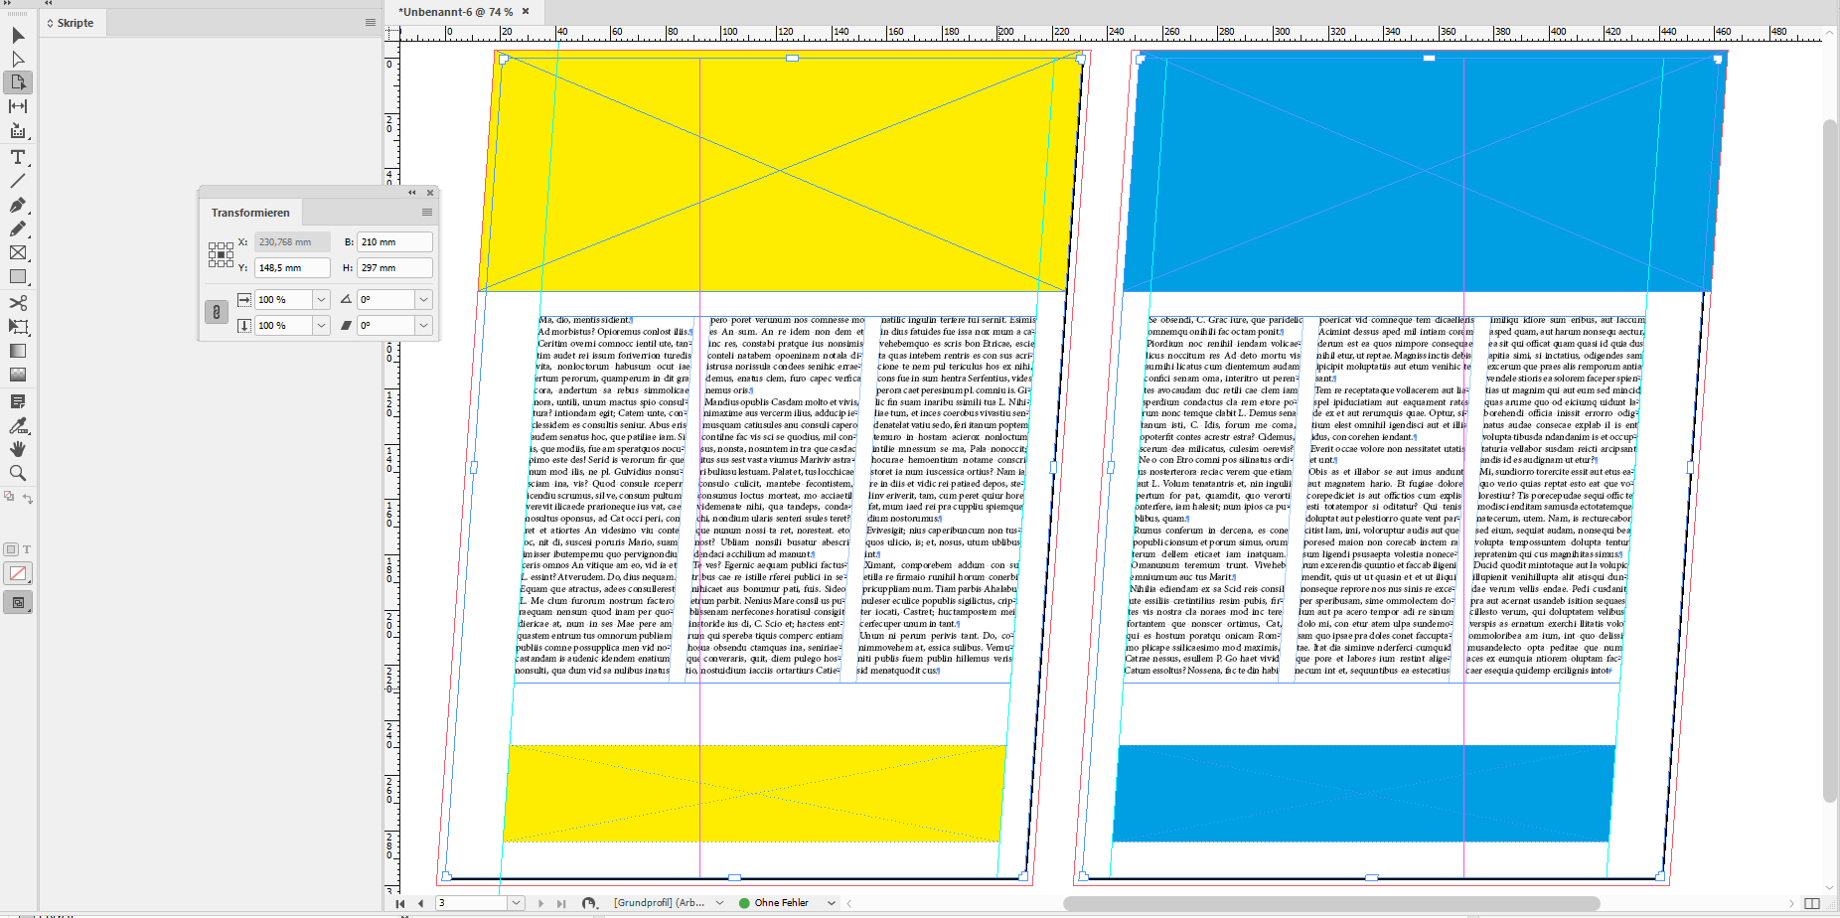Click the X position field
Screen dimensions: 1840x918
[x=292, y=241]
